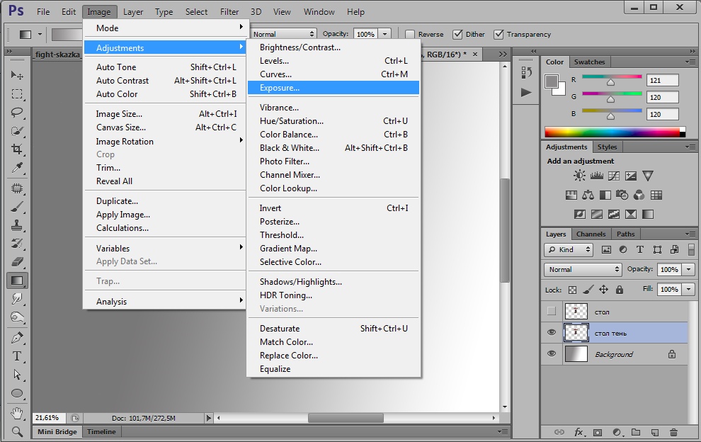Select the Gradient tool in toolbox
The image size is (701, 442).
(17, 280)
